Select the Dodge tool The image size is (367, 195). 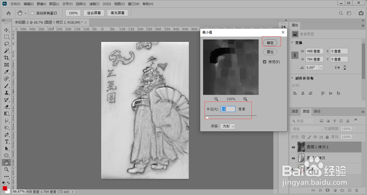point(6,128)
